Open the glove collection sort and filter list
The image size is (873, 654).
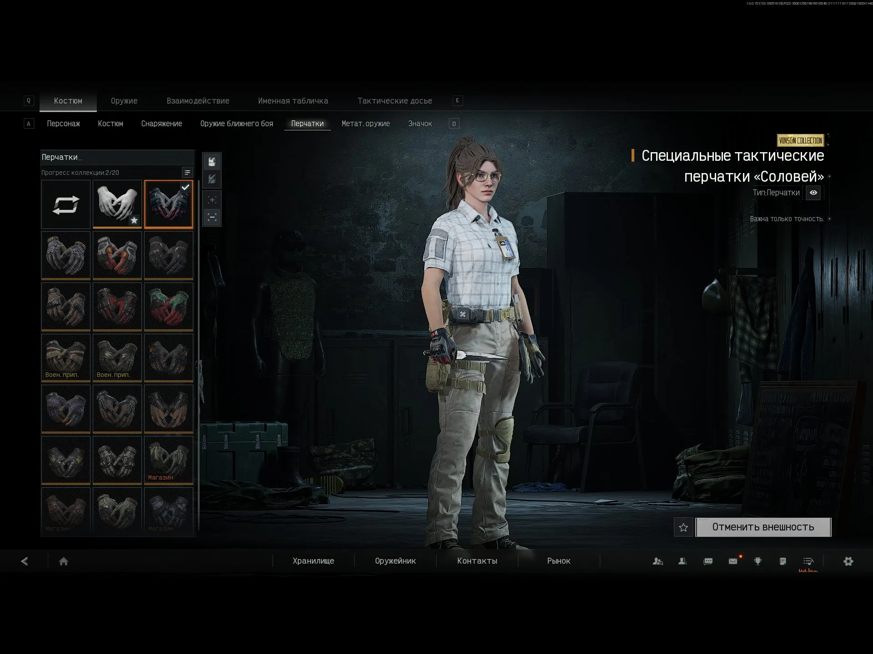pos(187,173)
